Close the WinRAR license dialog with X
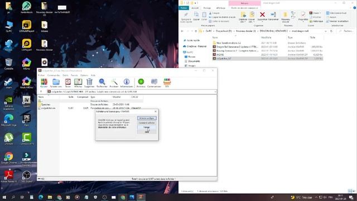Screen dimensions: 357x201 click(x=156, y=112)
